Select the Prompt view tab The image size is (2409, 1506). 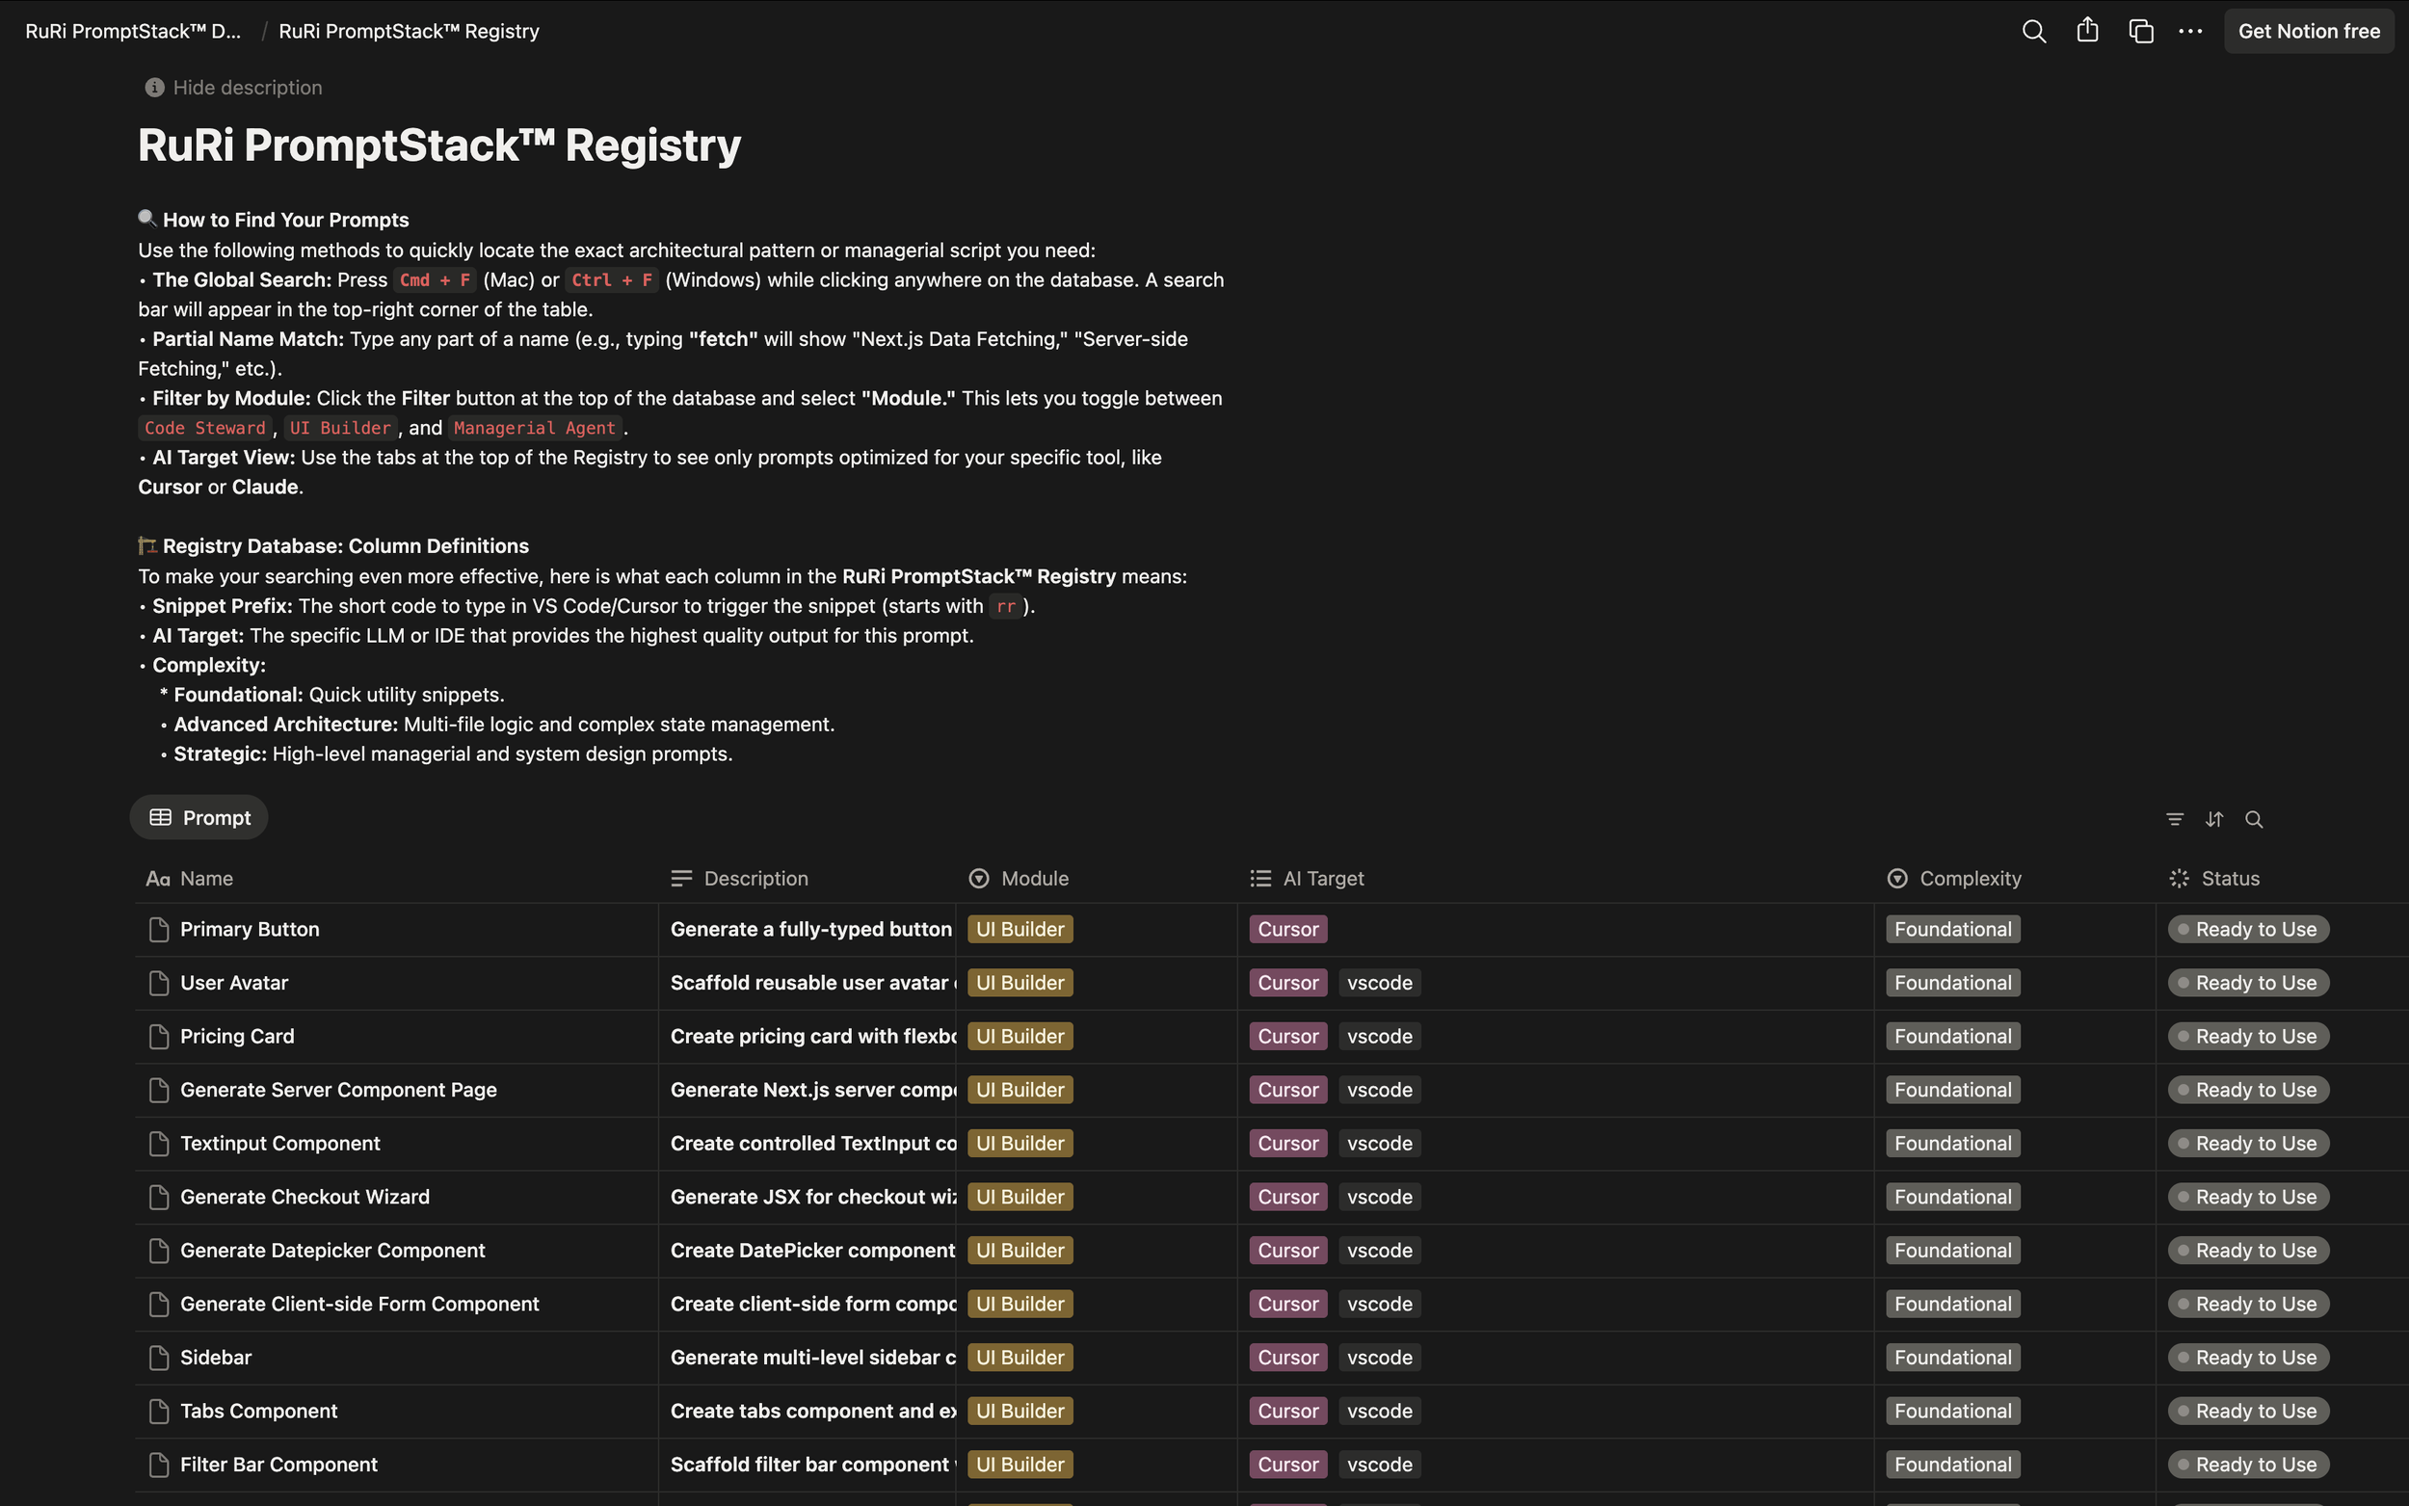pos(199,818)
